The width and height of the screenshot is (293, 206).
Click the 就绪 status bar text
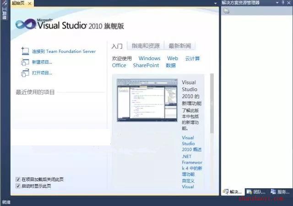pos(6,202)
